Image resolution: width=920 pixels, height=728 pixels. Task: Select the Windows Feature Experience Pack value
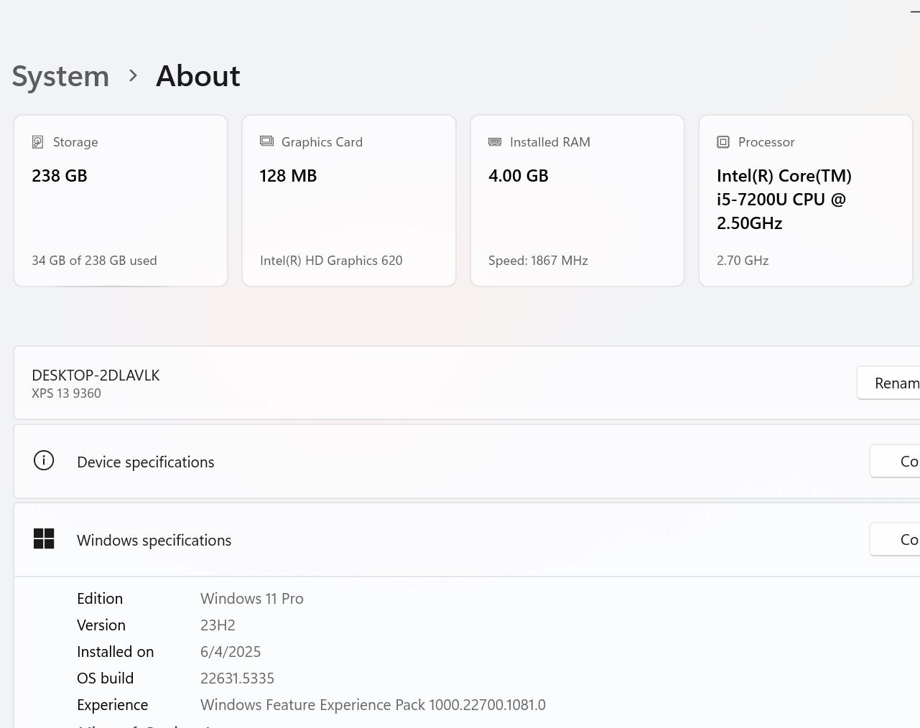(x=373, y=705)
